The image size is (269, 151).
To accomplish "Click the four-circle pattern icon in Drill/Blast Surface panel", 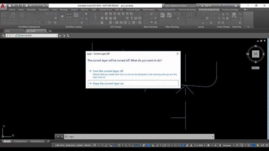I will pos(69,16).
